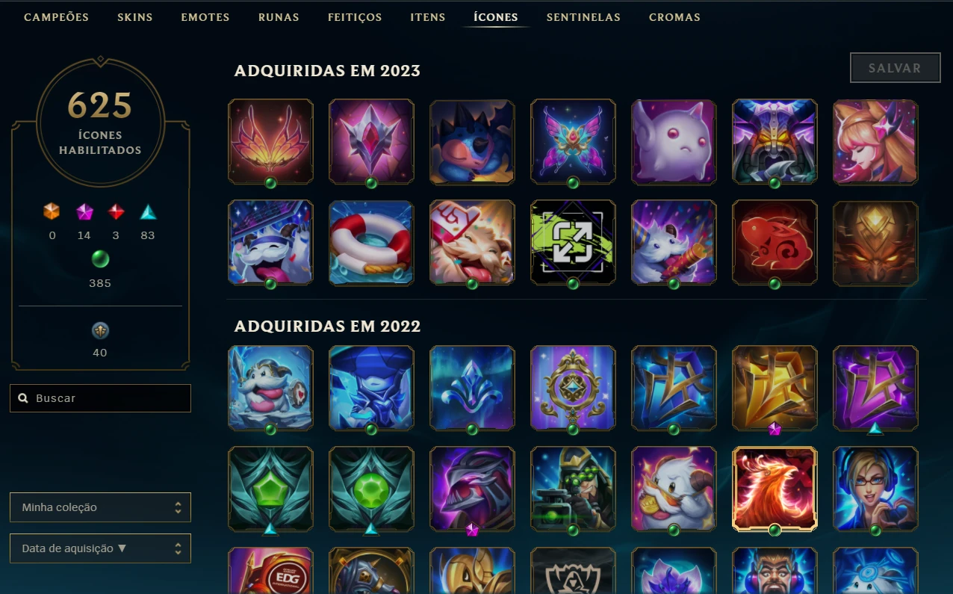Focus the Buscar search field
Image resolution: width=953 pixels, height=594 pixels.
click(x=101, y=398)
